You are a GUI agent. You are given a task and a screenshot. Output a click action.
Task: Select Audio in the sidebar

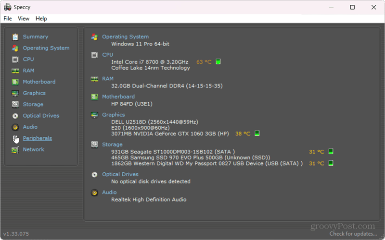tap(30, 127)
